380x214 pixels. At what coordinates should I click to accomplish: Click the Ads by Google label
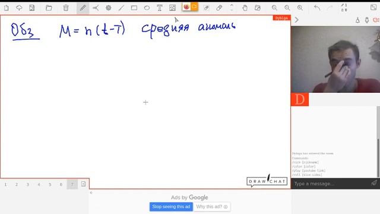click(189, 197)
